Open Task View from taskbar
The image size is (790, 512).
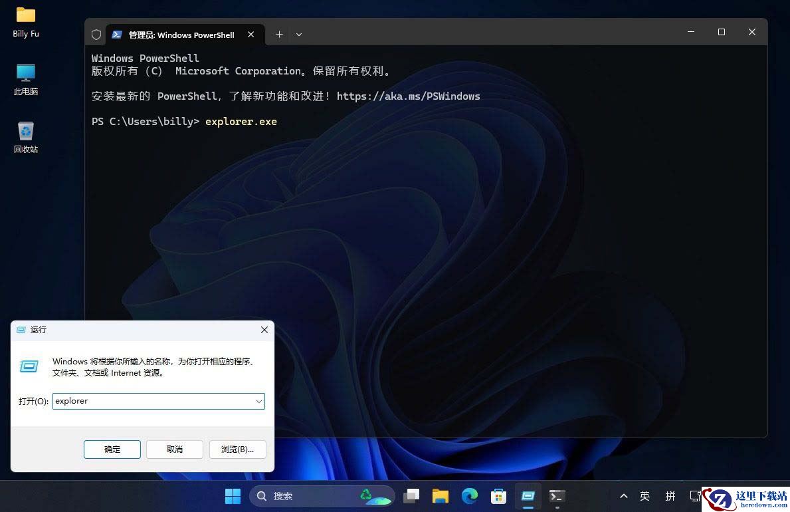pyautogui.click(x=411, y=496)
